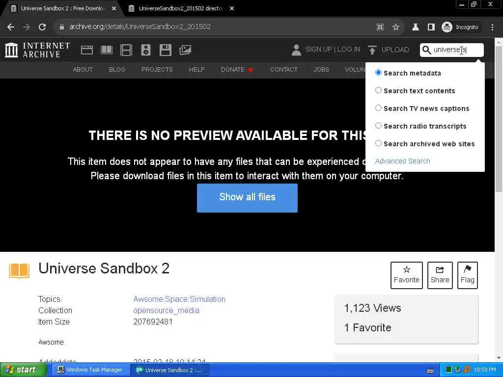Open the opensource_media collection link
This screenshot has width=503, height=377.
pos(166,310)
